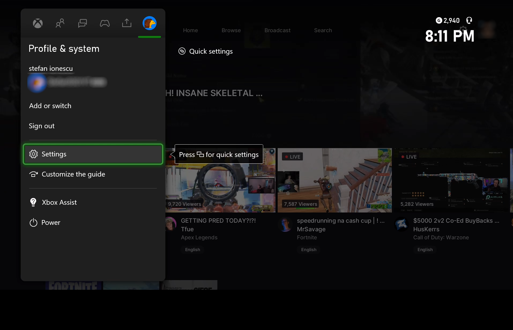Click the $5000 2v2 Co-Ed BuyBacks title

tap(456, 221)
